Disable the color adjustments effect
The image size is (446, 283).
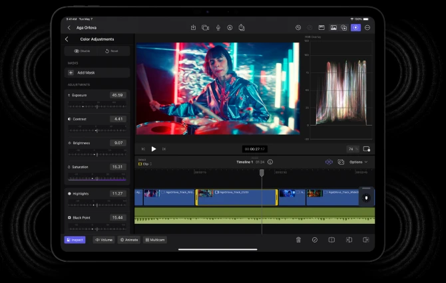coord(82,50)
